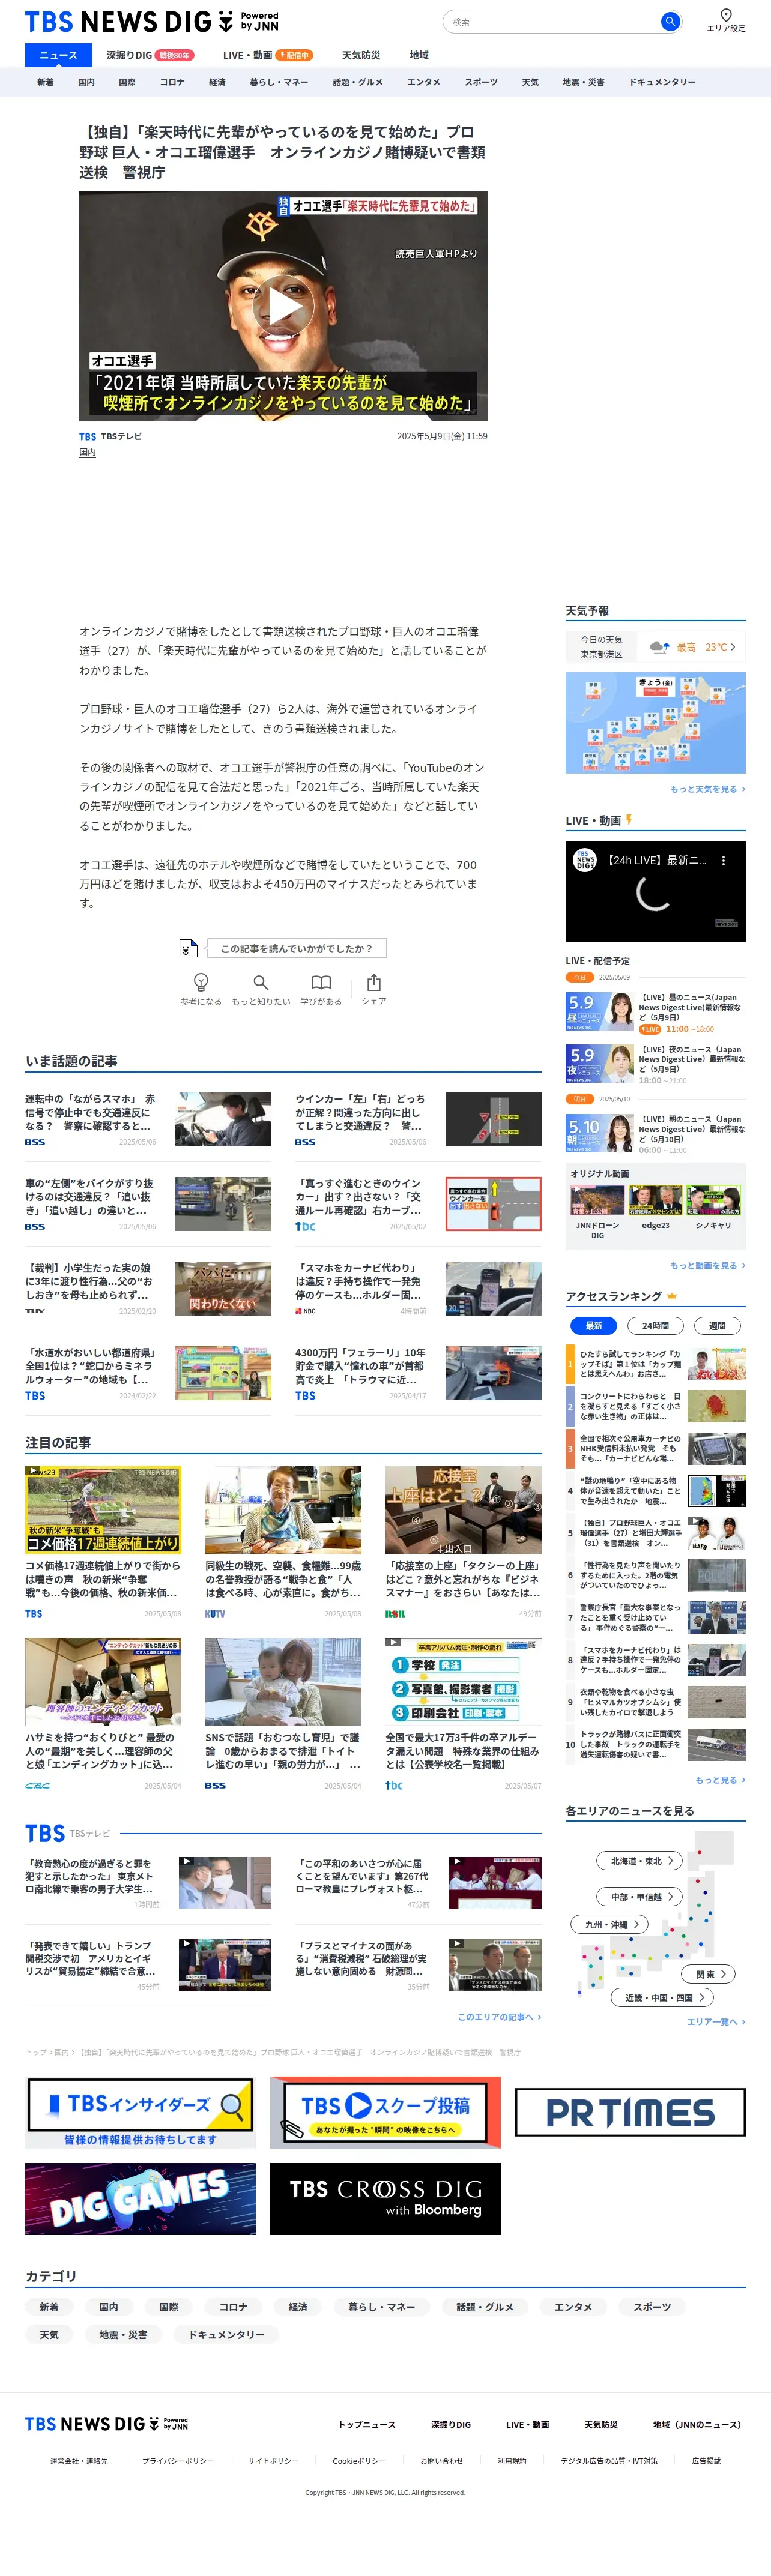771x2576 pixels.
Task: Open the TBS CROSS DIG with Bloomberg banner
Action: (385, 2199)
